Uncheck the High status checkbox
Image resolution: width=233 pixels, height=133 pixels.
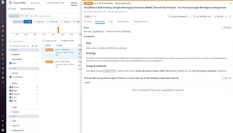pyautogui.click(x=10, y=91)
